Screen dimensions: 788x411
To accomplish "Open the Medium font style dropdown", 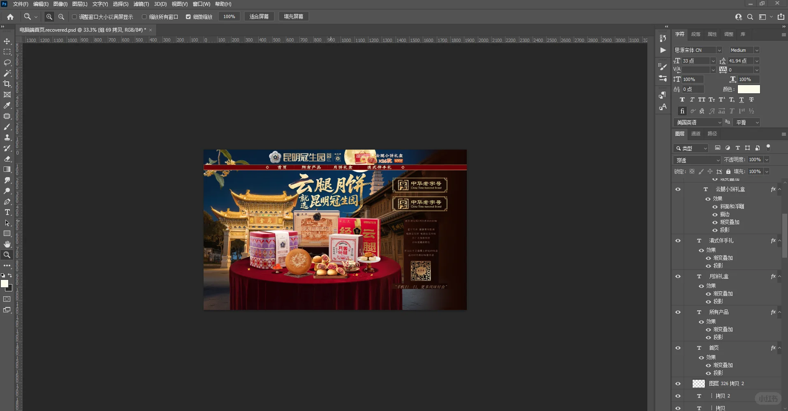I will point(756,50).
